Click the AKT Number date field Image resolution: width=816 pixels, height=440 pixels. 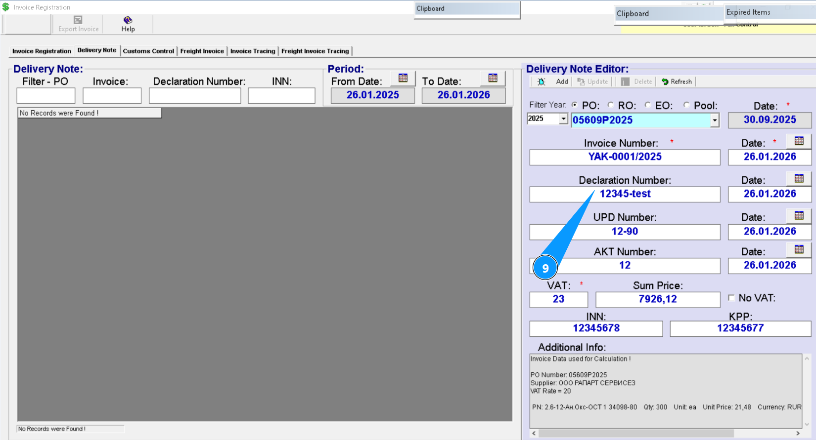tap(770, 266)
